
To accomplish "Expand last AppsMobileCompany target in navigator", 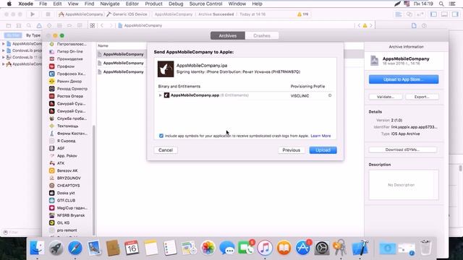I will 3,64.
